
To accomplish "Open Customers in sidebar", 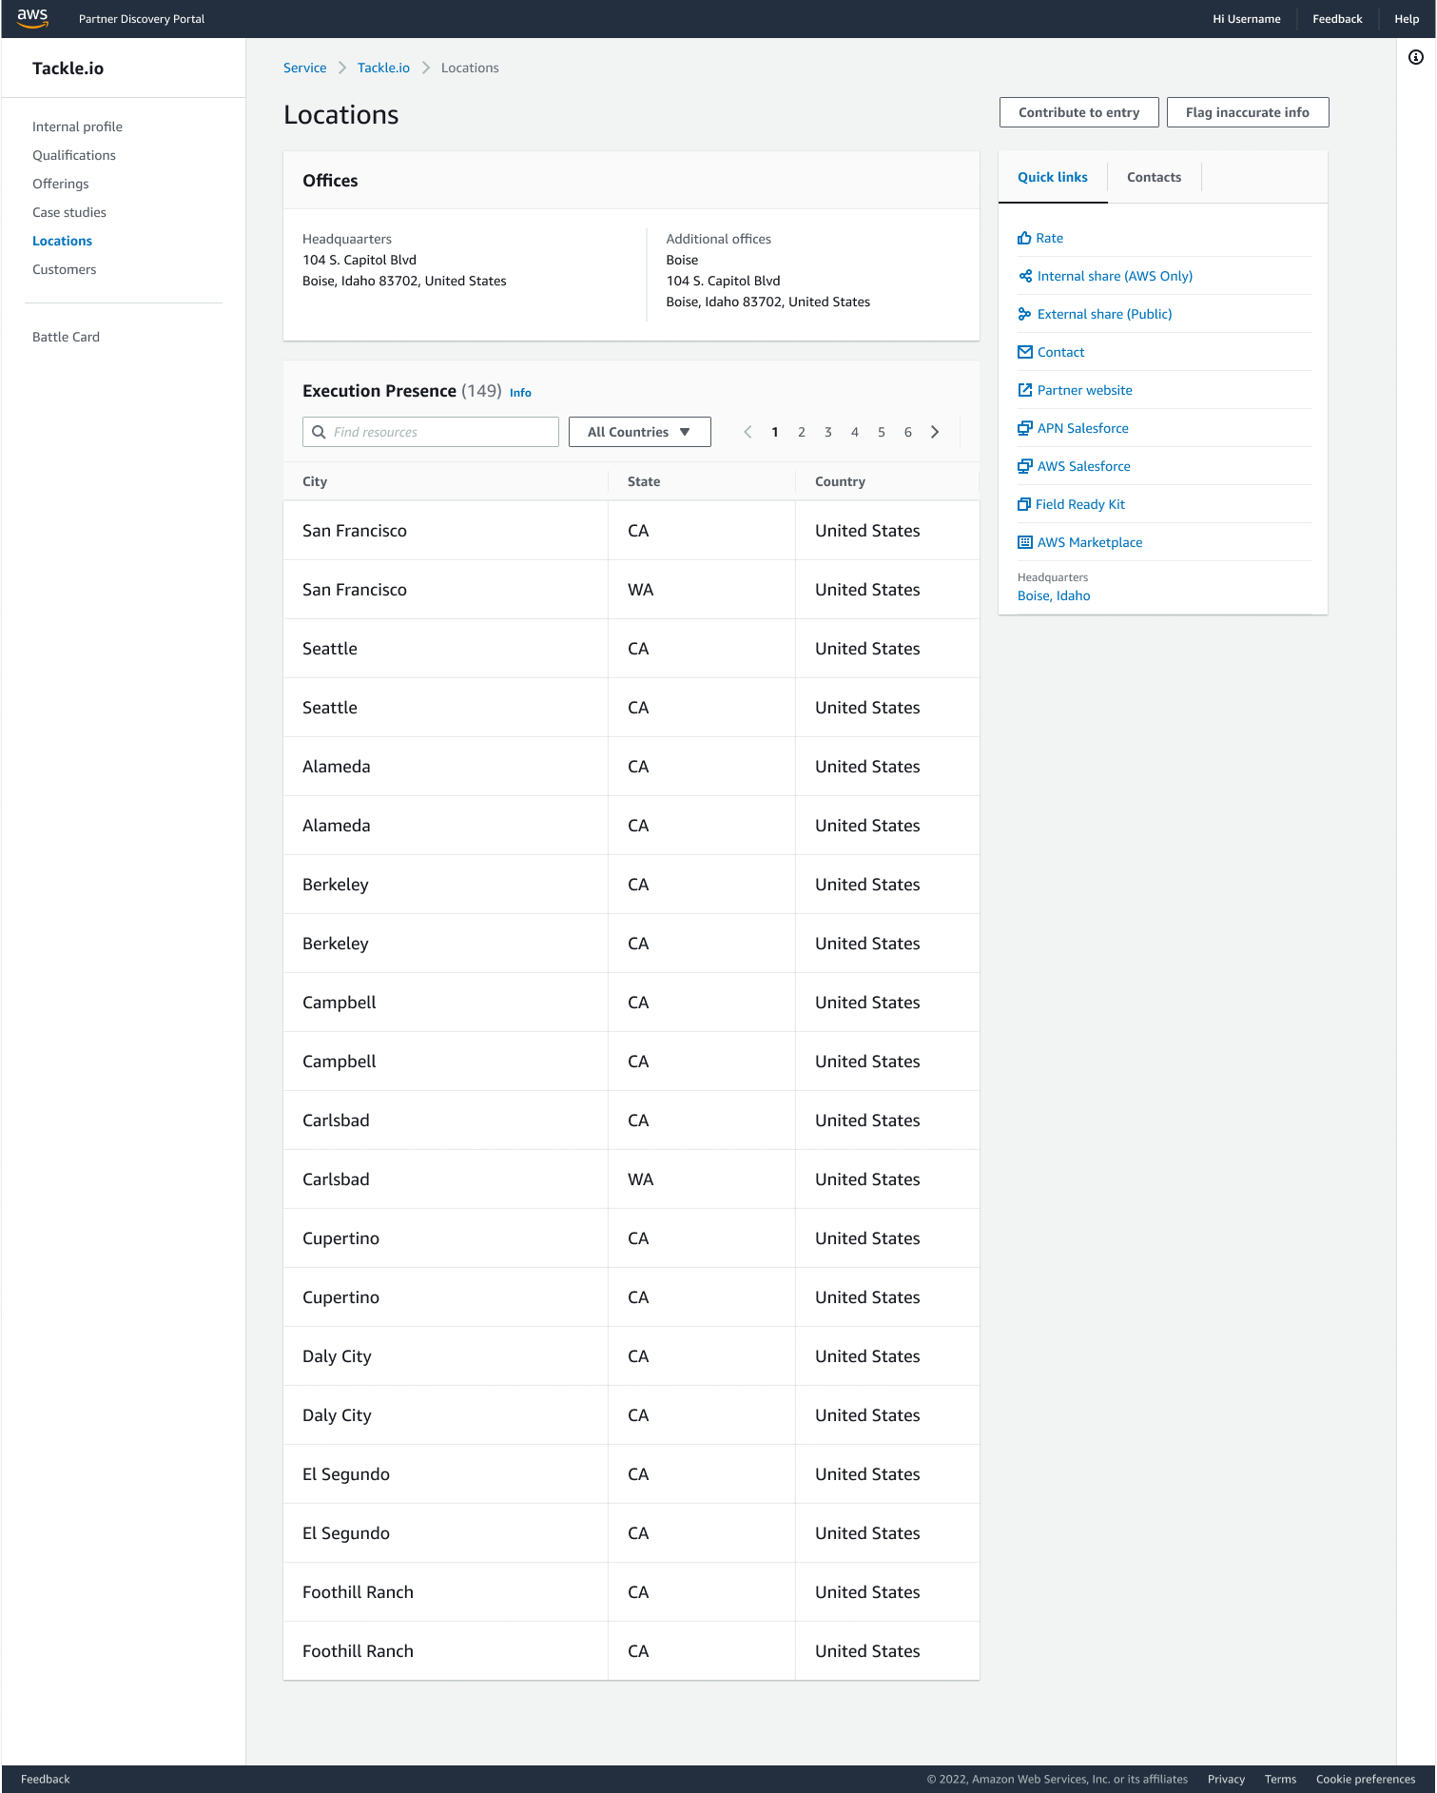I will (x=65, y=269).
